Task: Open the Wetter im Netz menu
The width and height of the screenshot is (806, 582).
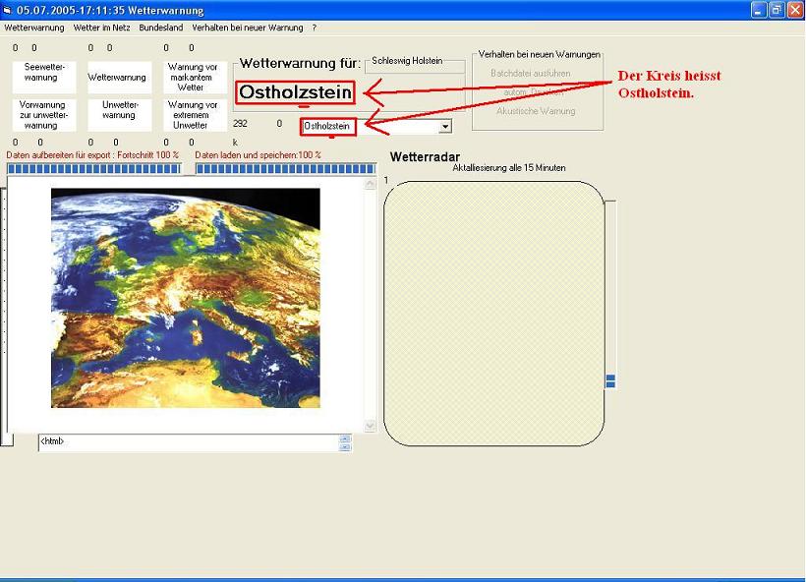Action: (101, 28)
